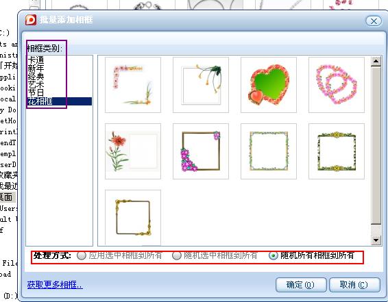This screenshot has width=388, height=302.
Task: Pick the green heart with roses frame
Action: (269, 85)
